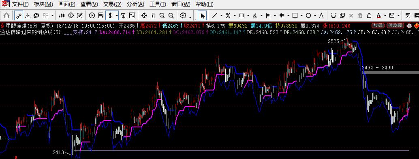Expand the dollar sign dropdown arrow
The height and width of the screenshot is (159, 419).
[117, 16]
